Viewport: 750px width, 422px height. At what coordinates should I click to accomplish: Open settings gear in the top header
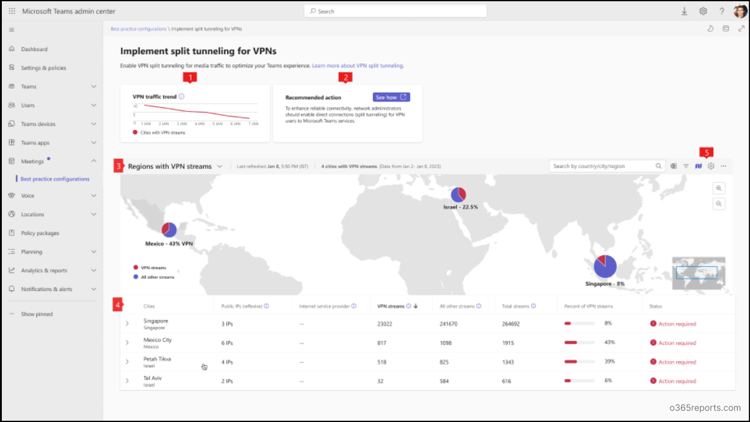(x=703, y=11)
